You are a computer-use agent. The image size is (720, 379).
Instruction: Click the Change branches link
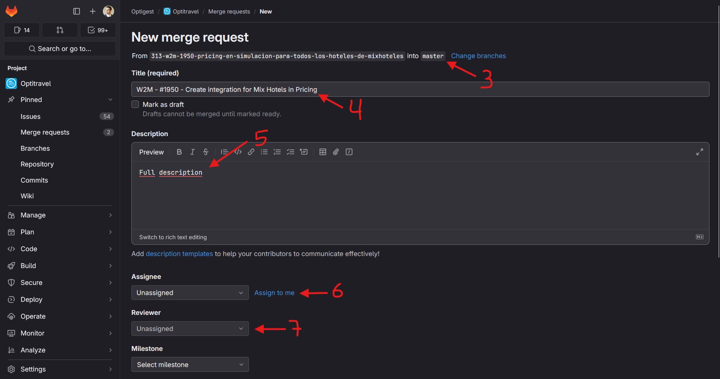point(478,56)
